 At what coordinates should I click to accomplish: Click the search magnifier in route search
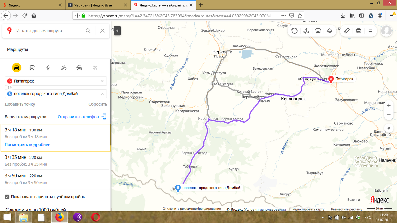click(x=88, y=31)
